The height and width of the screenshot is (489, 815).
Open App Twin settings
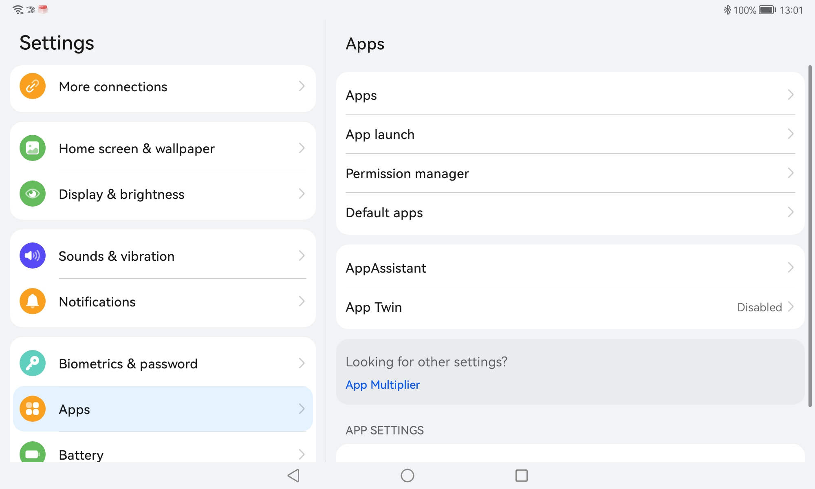[x=570, y=307]
